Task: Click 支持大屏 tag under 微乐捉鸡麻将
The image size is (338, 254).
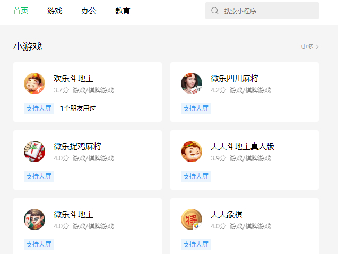Action: (39, 176)
